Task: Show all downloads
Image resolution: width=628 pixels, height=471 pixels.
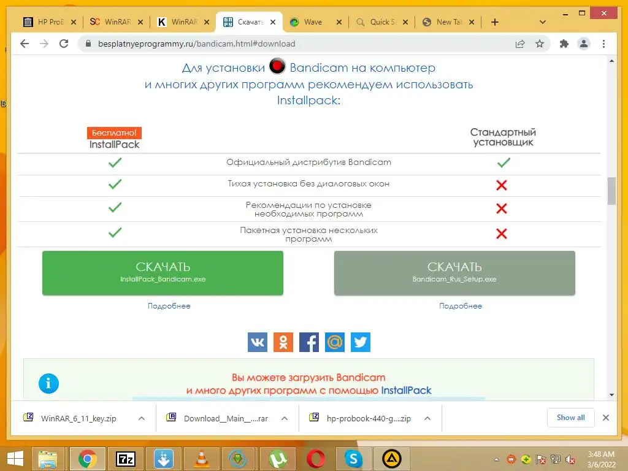Action: (x=571, y=418)
